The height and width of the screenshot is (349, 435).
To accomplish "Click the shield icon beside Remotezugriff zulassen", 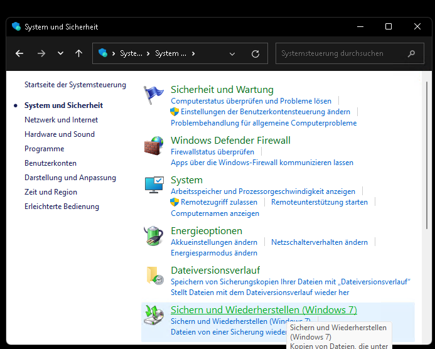I will point(175,202).
